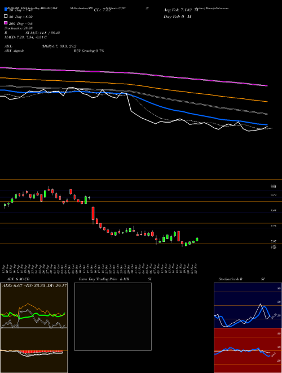The width and height of the screenshot is (282, 373).
Task: Click the 'Day Vol: 0 M' text
Action: 177,16
